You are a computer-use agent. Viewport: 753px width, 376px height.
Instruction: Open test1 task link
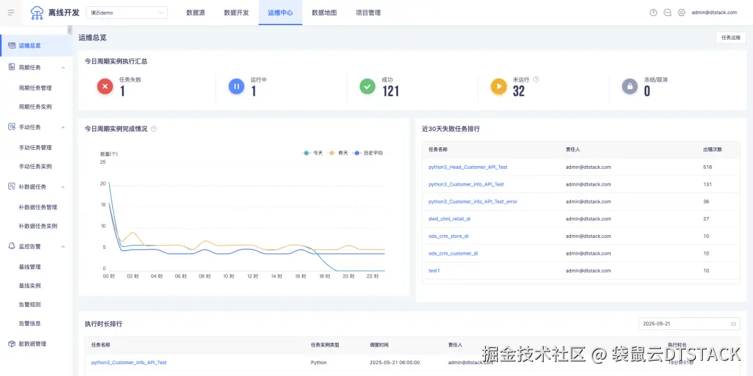[x=434, y=271]
